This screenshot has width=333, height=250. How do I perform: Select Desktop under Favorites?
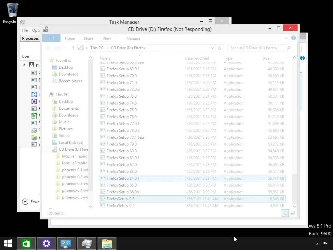click(66, 67)
